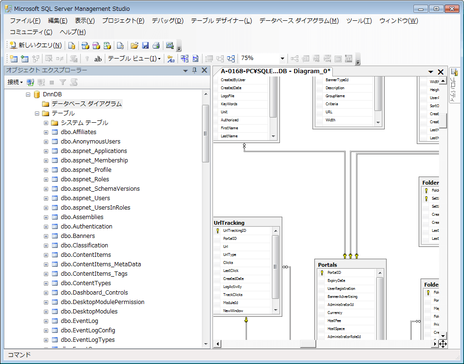Open the Connect (接続) dropdown
Viewport: 464px width, 364px height.
15,82
